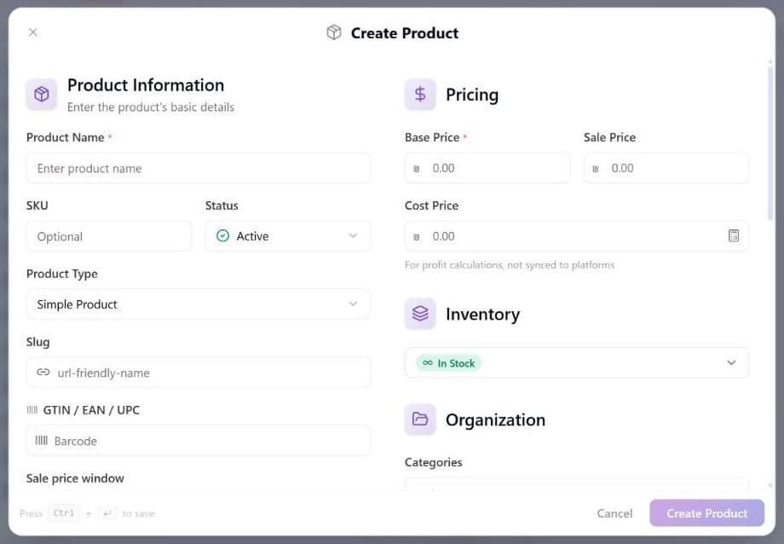Click the Categories field below Organization
The height and width of the screenshot is (544, 784).
(577, 485)
